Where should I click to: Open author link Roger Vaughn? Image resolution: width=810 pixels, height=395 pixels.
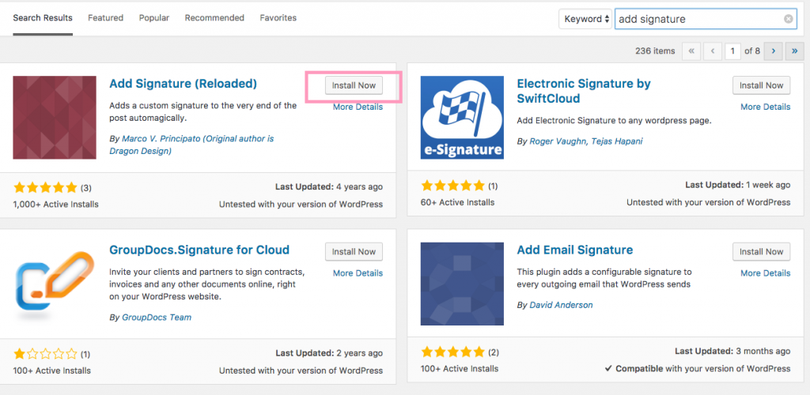557,141
